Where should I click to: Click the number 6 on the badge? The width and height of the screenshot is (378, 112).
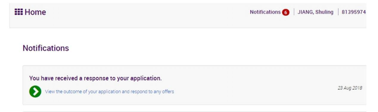[x=286, y=12]
